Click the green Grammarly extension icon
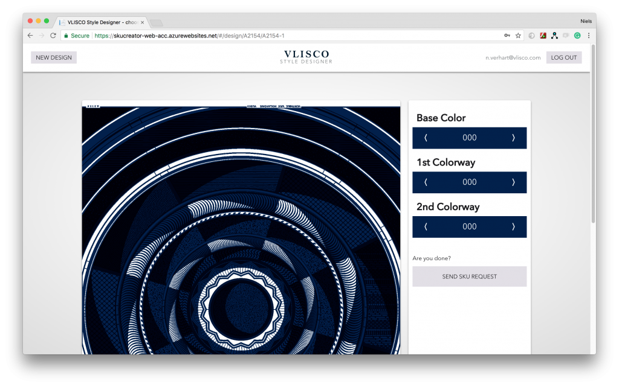 coord(577,36)
